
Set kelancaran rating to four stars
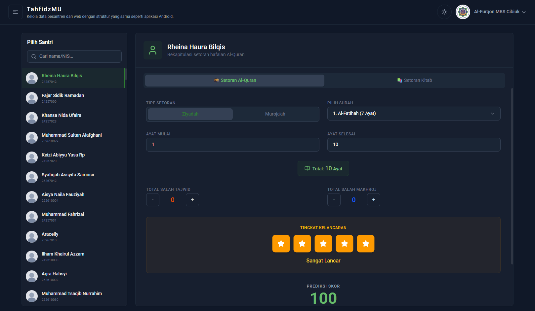(x=345, y=244)
